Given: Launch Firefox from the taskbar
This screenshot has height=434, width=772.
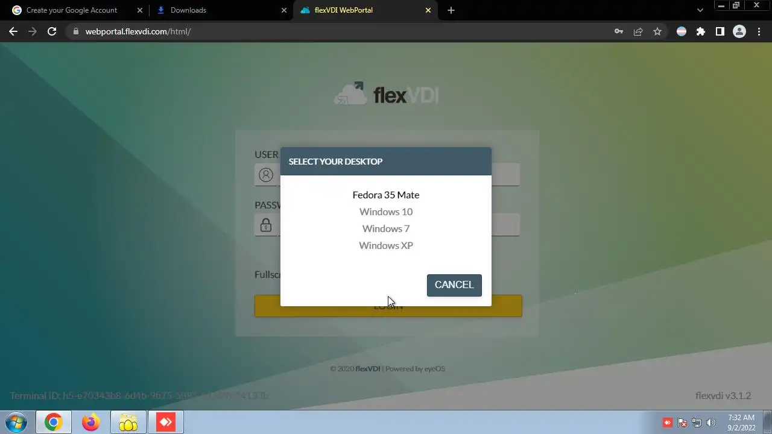Looking at the screenshot, I should 91,423.
